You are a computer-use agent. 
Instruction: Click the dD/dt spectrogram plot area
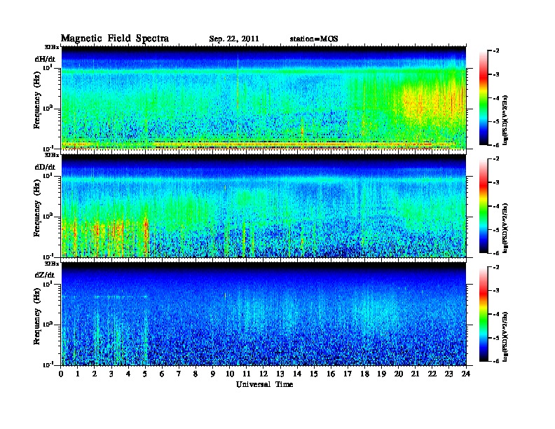(263, 206)
